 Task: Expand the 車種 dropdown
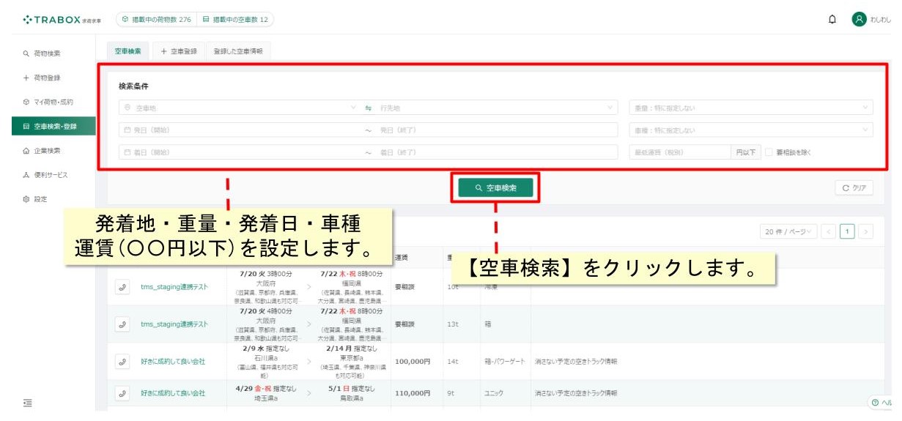coord(751,130)
